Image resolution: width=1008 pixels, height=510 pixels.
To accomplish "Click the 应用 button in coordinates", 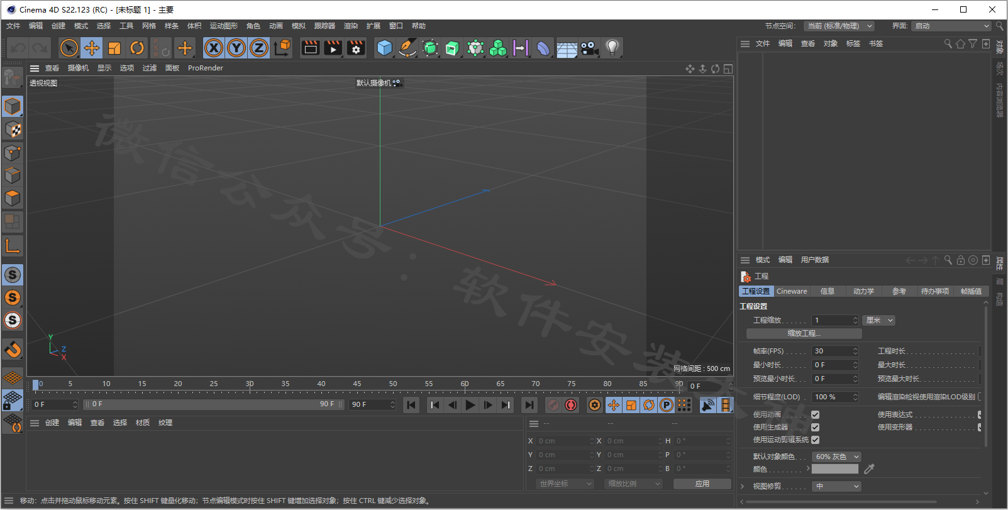I will (x=702, y=484).
